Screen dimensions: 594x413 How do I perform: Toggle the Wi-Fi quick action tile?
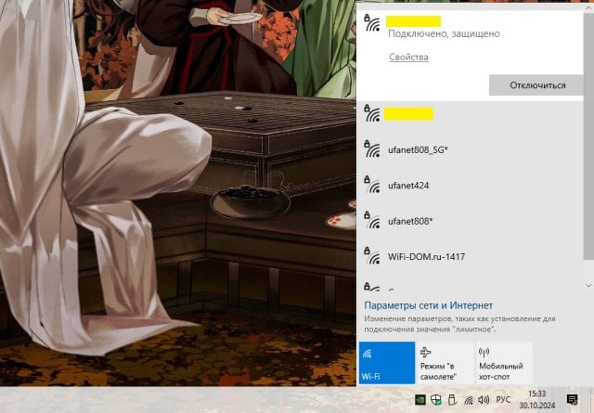tap(386, 363)
